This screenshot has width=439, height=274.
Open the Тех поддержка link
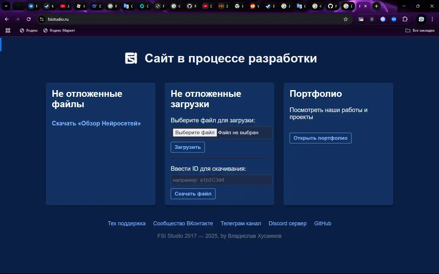click(x=127, y=223)
